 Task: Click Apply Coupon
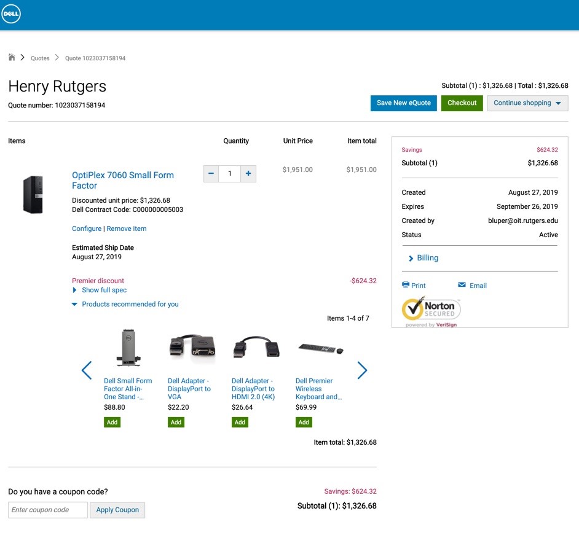coord(117,510)
